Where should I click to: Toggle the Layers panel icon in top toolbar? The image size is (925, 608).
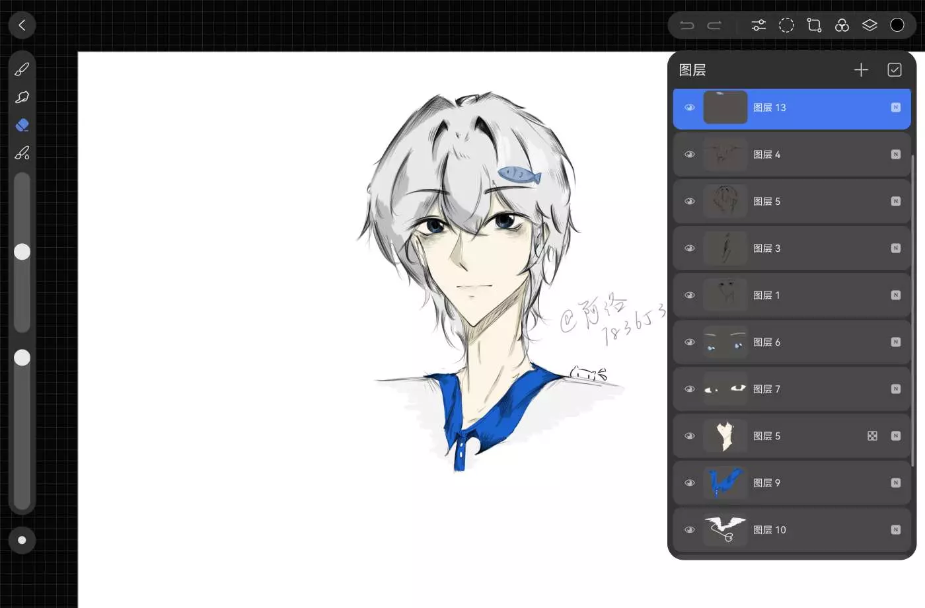pyautogui.click(x=869, y=25)
